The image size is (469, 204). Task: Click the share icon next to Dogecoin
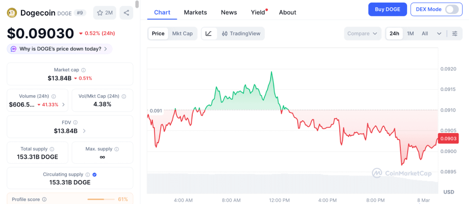pos(126,13)
